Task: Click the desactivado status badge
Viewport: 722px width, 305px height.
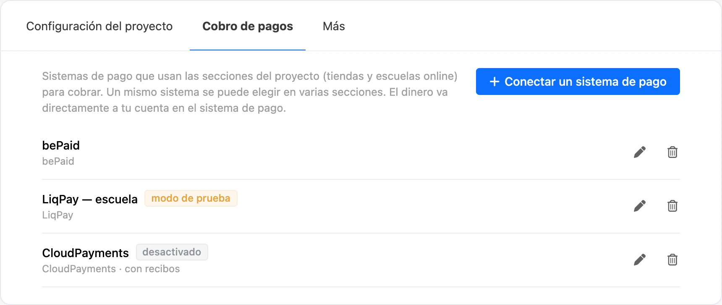Action: click(172, 252)
